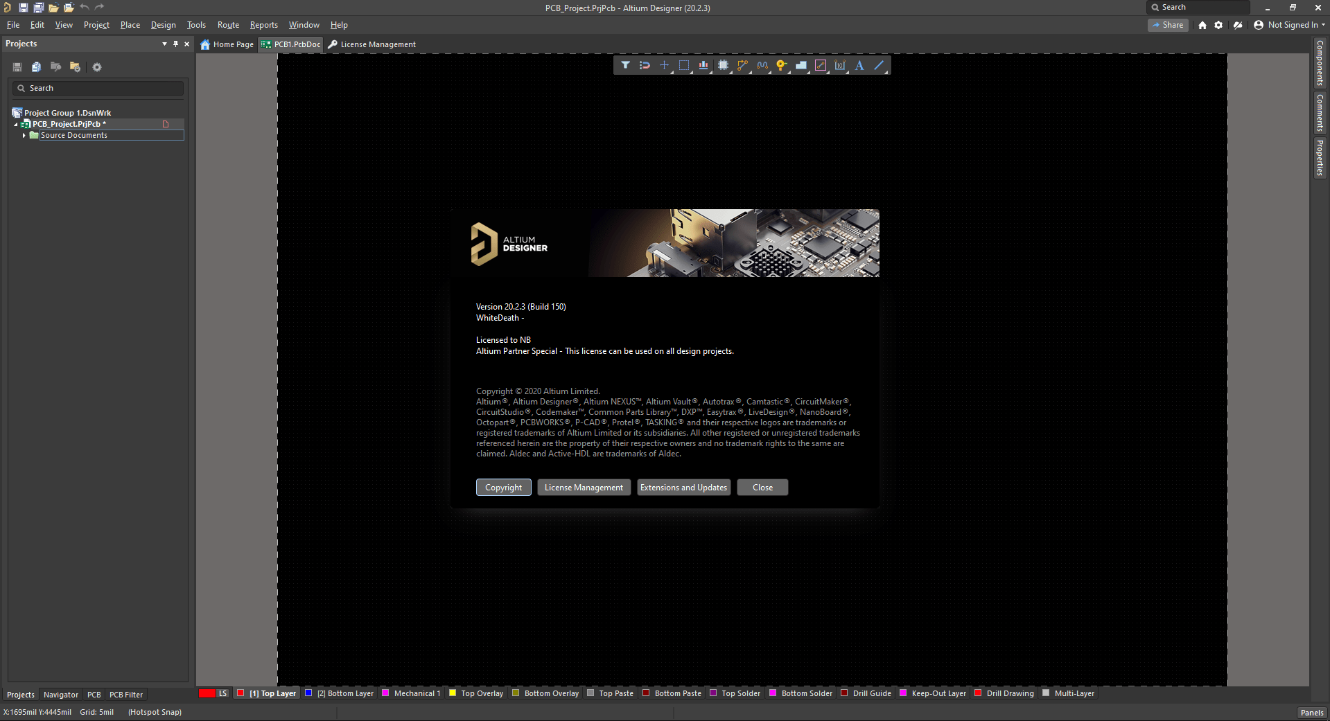Pin the Projects panel
Image resolution: width=1330 pixels, height=721 pixels.
(x=175, y=44)
